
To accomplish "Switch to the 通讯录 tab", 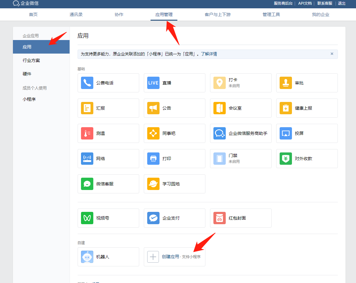I will coord(76,14).
